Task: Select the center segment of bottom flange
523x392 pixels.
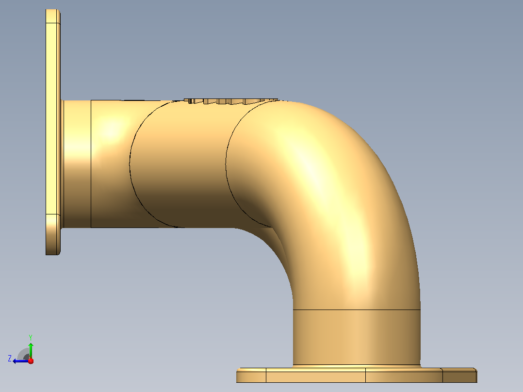Action: [x=315, y=376]
